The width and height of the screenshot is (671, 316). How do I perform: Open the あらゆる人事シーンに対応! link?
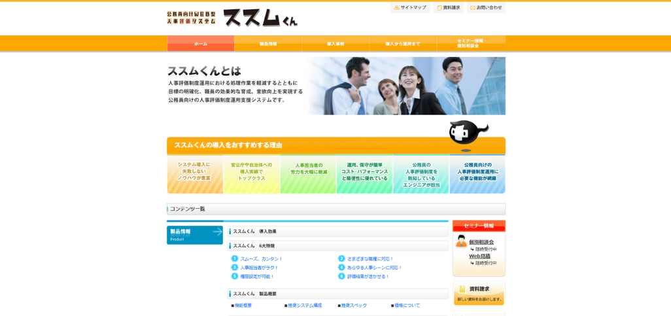pyautogui.click(x=375, y=268)
